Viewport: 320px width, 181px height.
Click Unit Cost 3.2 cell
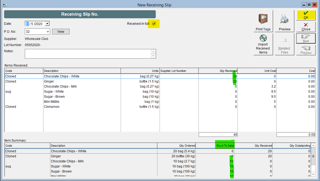257,87
